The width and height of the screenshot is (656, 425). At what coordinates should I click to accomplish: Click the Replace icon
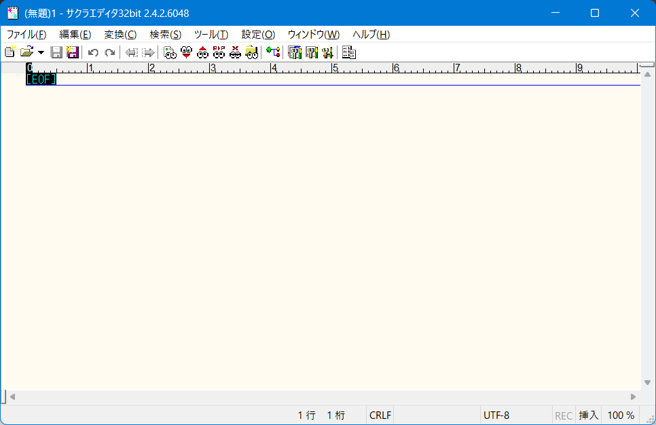click(219, 52)
